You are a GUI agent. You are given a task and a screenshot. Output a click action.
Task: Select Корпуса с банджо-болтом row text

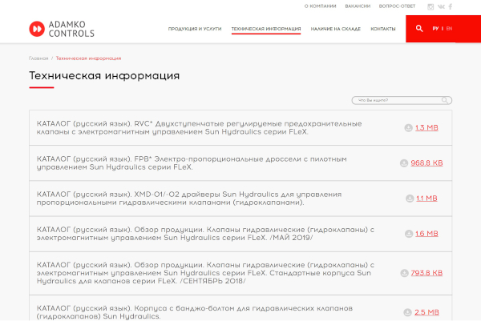(195, 312)
